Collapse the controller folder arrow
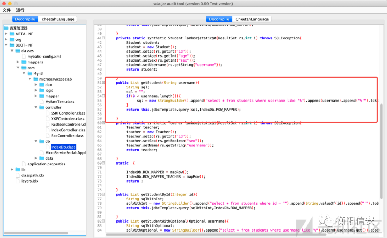Screen dimensions: 387x238 (36, 107)
